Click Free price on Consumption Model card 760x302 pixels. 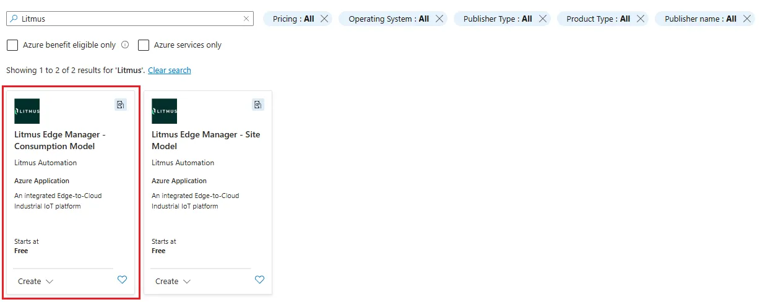pyautogui.click(x=21, y=251)
